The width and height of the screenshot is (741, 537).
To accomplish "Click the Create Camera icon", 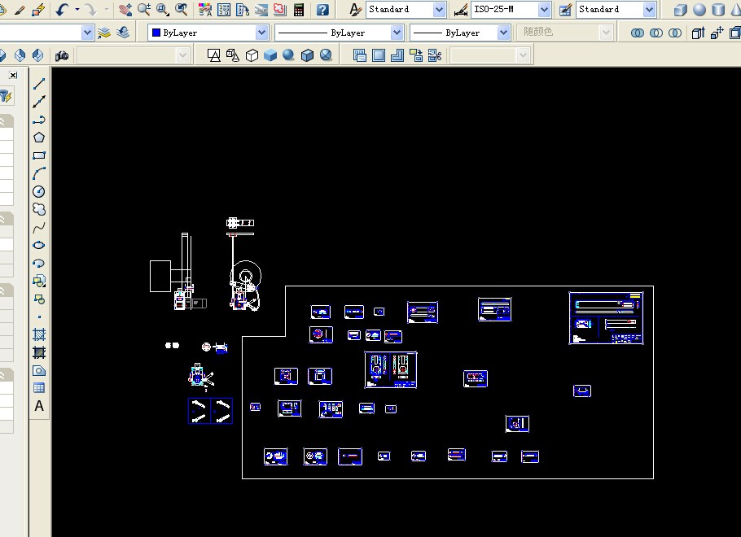I will point(62,55).
